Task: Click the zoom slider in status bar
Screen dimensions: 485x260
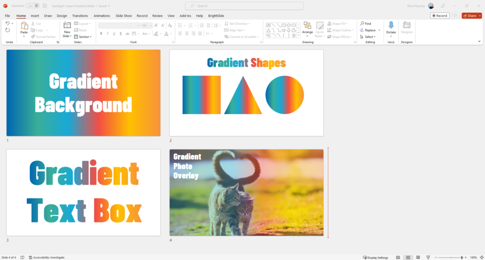Action: point(451,257)
